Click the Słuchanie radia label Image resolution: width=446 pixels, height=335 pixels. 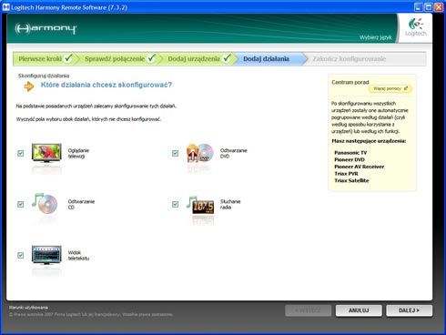click(230, 204)
